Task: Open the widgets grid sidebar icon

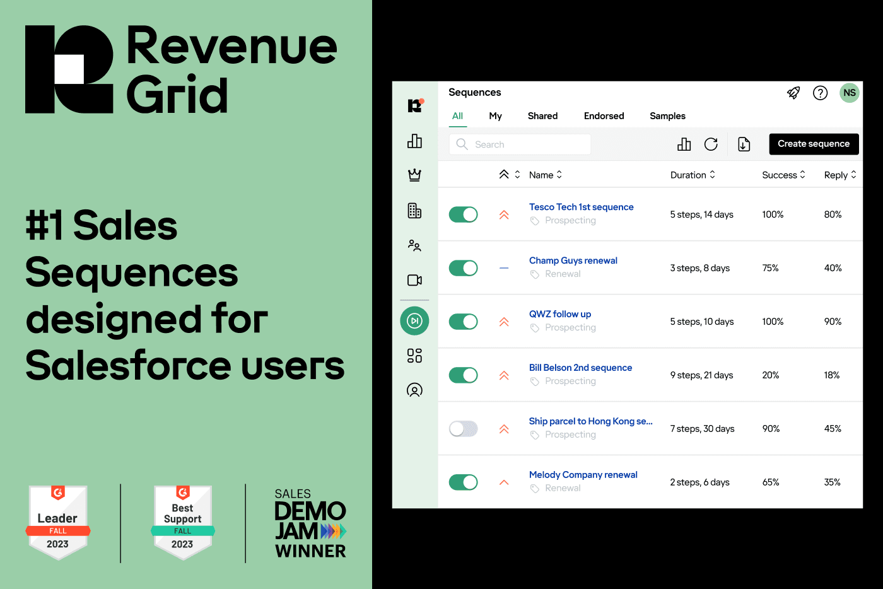Action: pyautogui.click(x=414, y=356)
